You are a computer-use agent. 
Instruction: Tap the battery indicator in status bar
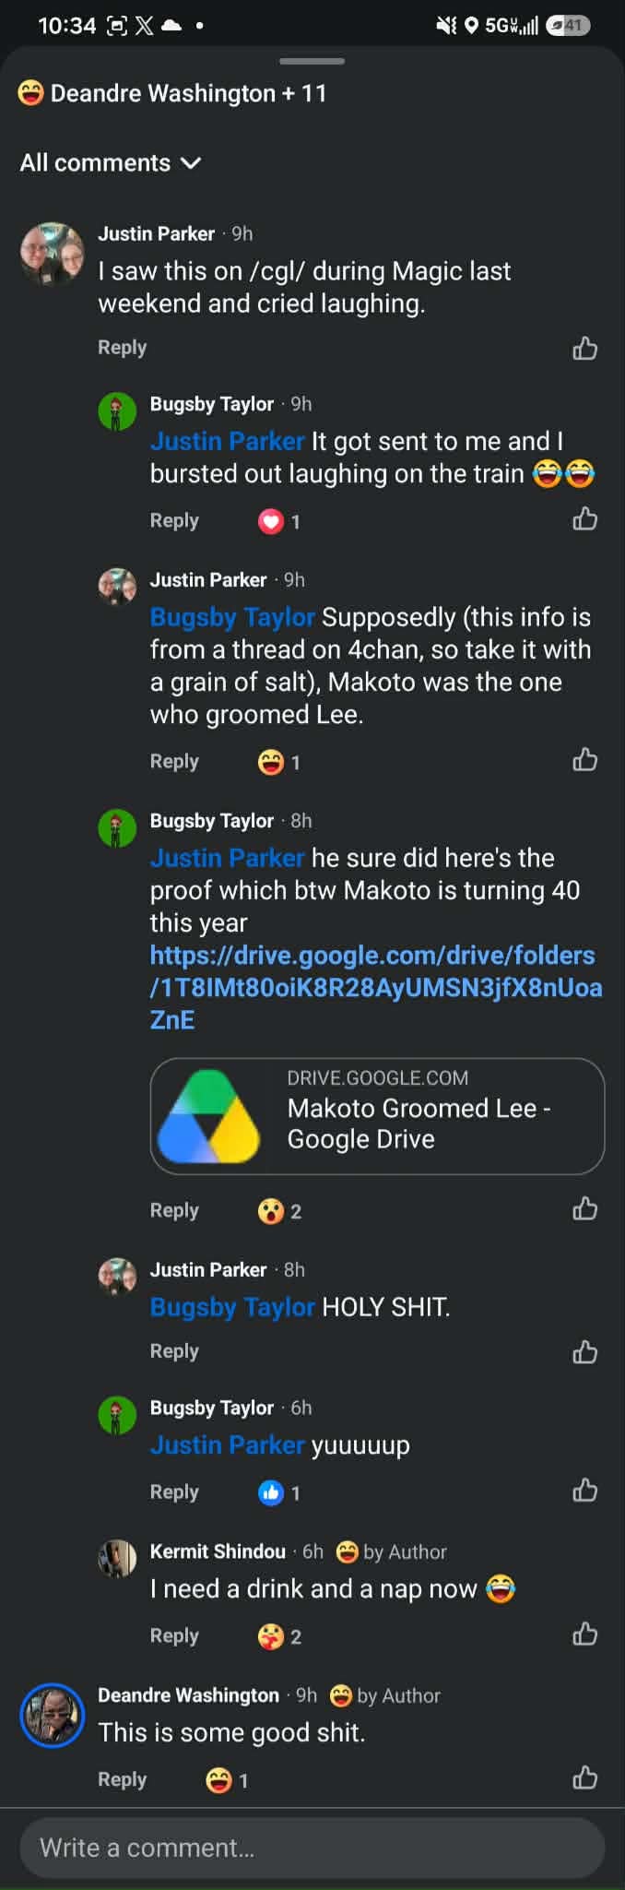pos(568,26)
